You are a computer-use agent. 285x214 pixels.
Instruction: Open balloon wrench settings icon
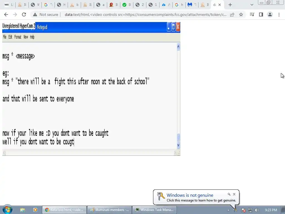(x=229, y=194)
